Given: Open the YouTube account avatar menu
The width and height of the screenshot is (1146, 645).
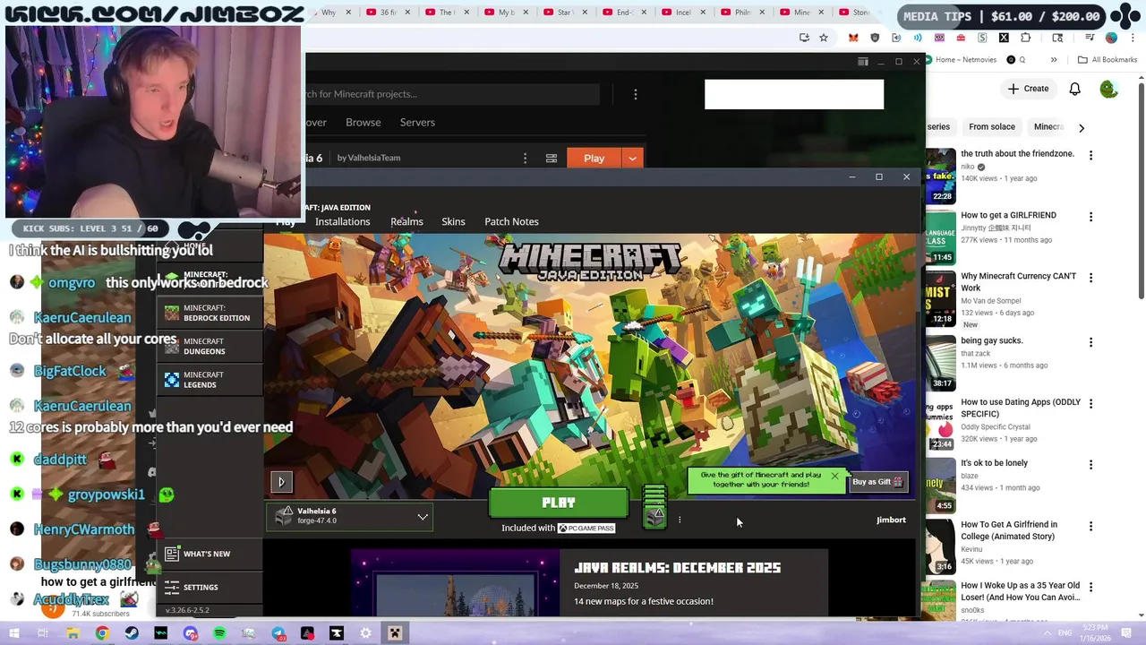Looking at the screenshot, I should coord(1108,89).
